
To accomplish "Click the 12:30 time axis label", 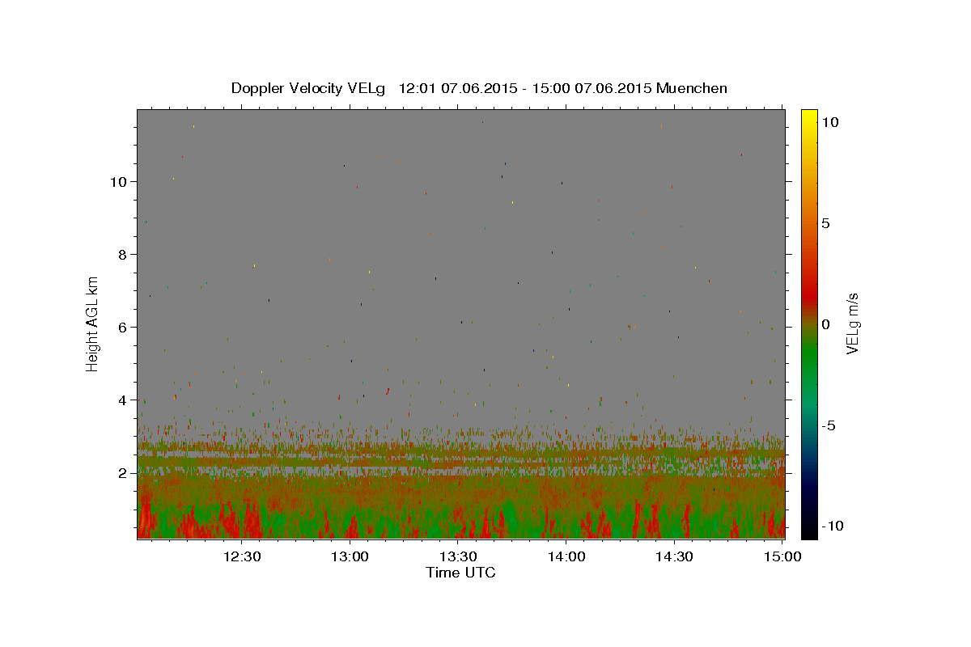I will point(242,556).
